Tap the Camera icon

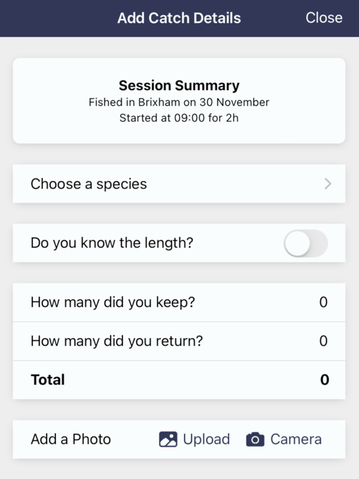255,440
